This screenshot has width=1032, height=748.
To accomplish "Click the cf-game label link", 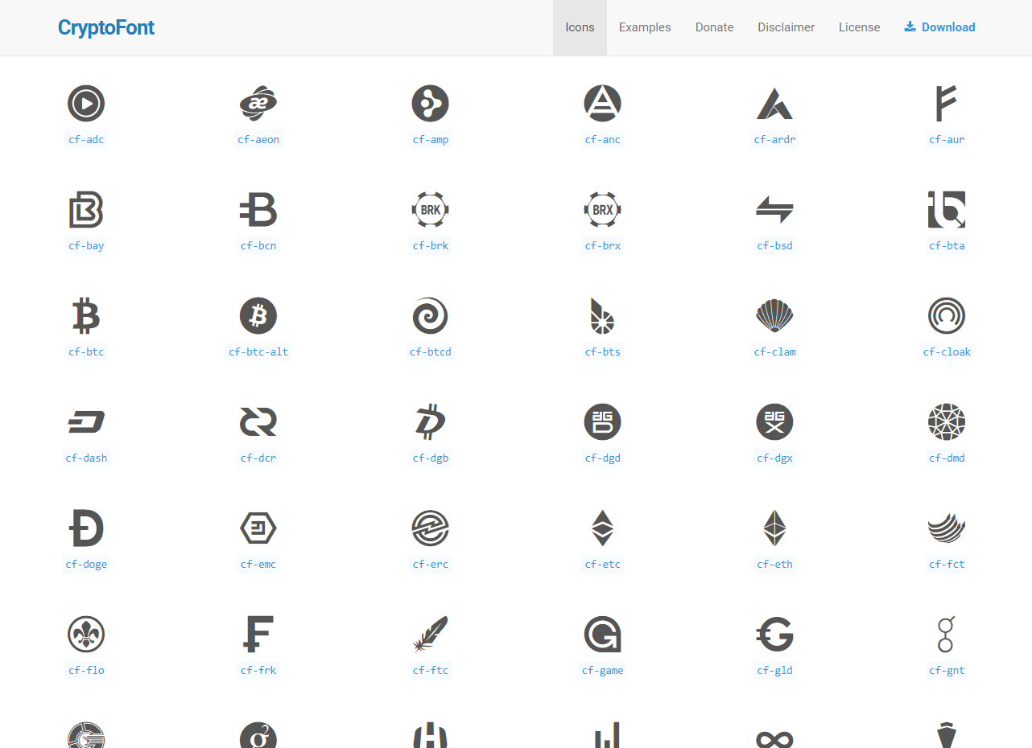I will (602, 670).
